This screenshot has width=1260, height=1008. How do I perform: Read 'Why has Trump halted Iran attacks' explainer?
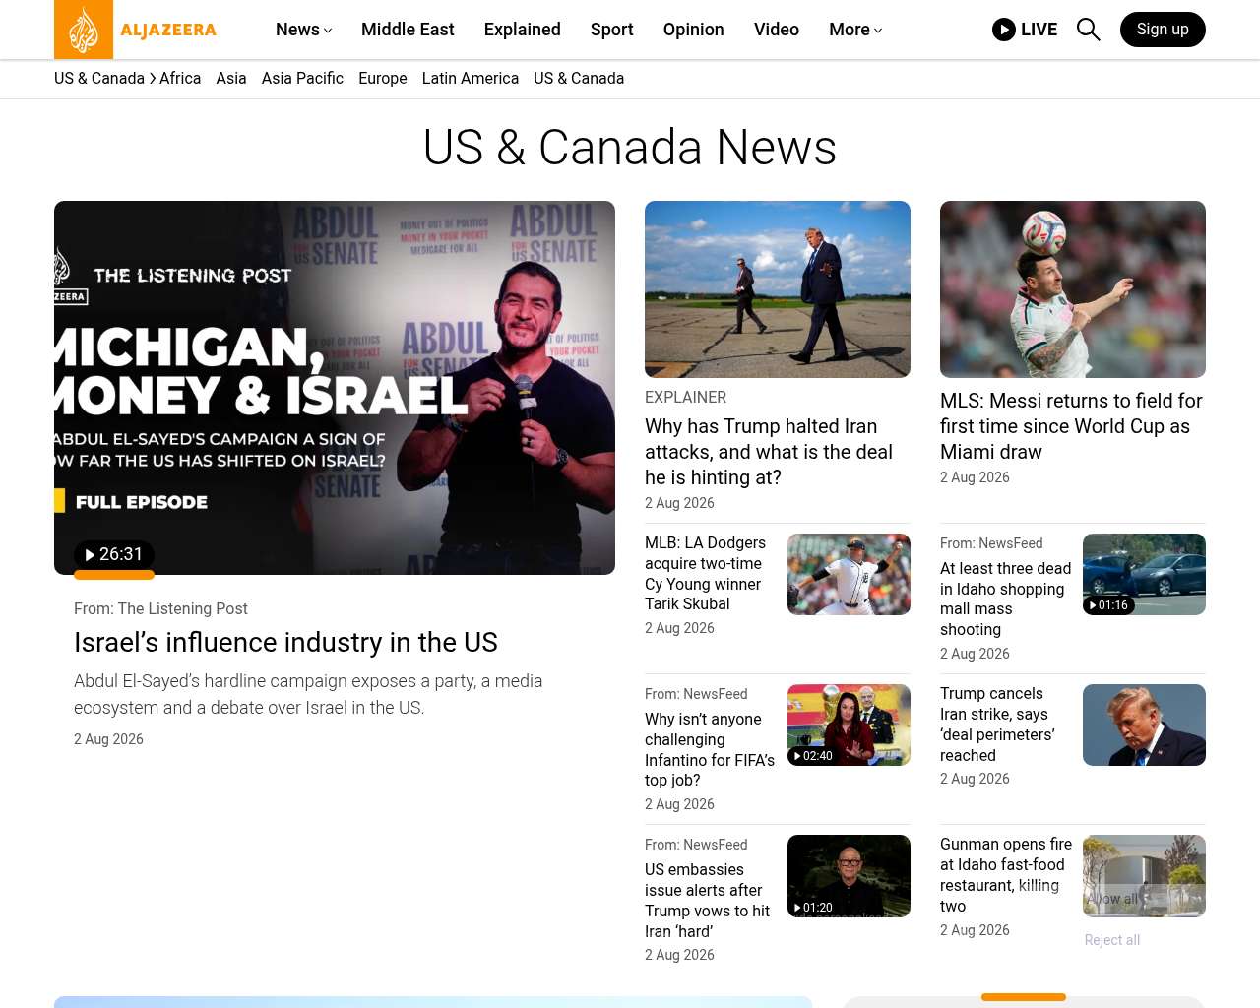(x=769, y=452)
